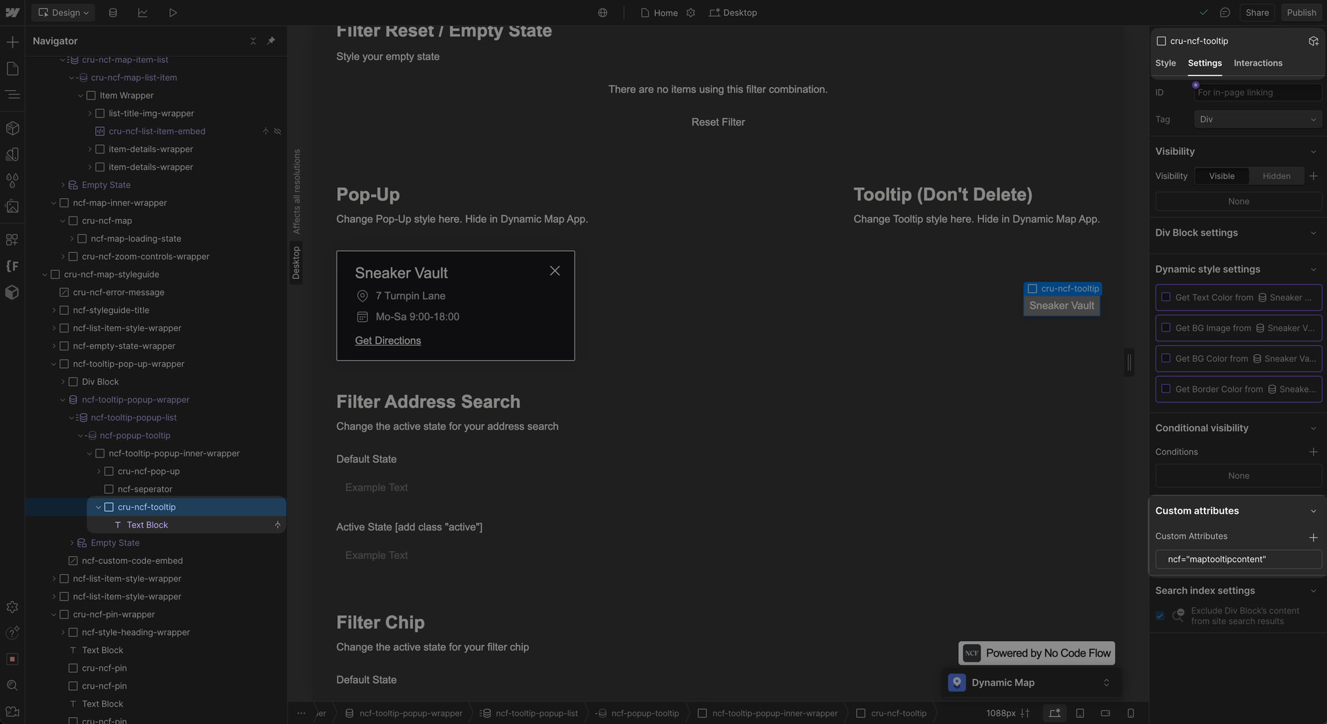The image size is (1327, 724).
Task: Set Visibility to Visible
Action: coord(1221,176)
